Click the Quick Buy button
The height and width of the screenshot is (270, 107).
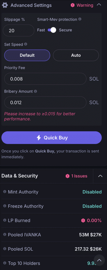coord(51,138)
